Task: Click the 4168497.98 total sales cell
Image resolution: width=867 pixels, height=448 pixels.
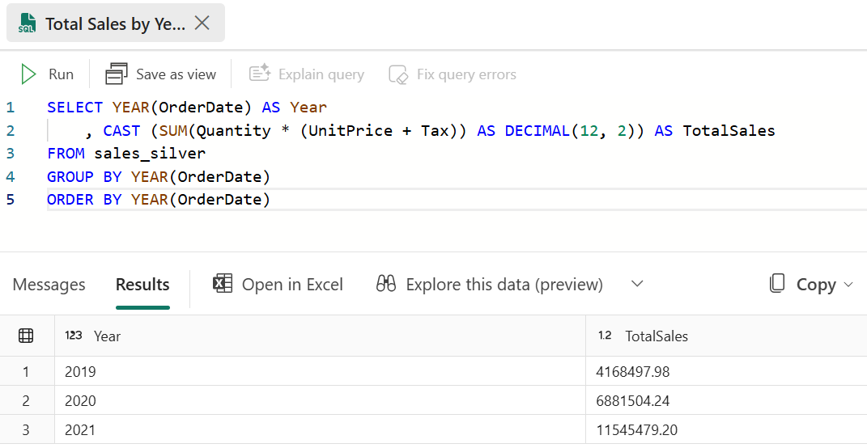Action: (727, 371)
